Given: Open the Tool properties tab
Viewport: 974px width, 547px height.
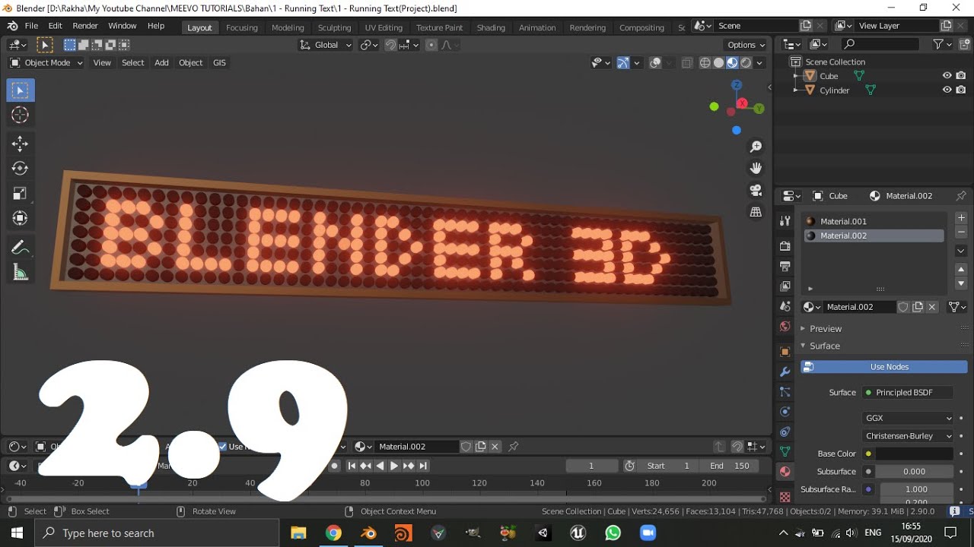Looking at the screenshot, I should point(785,221).
